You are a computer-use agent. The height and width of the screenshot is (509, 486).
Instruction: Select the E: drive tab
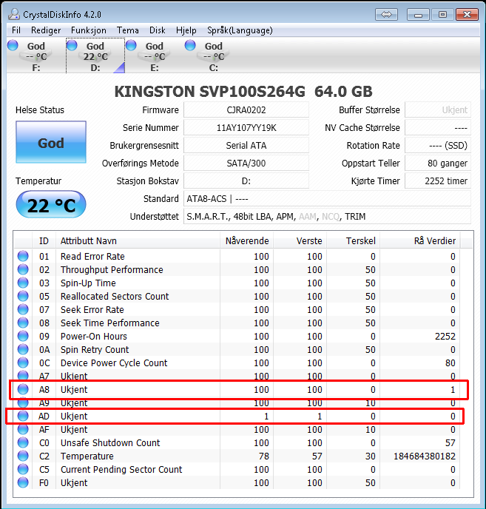[154, 55]
